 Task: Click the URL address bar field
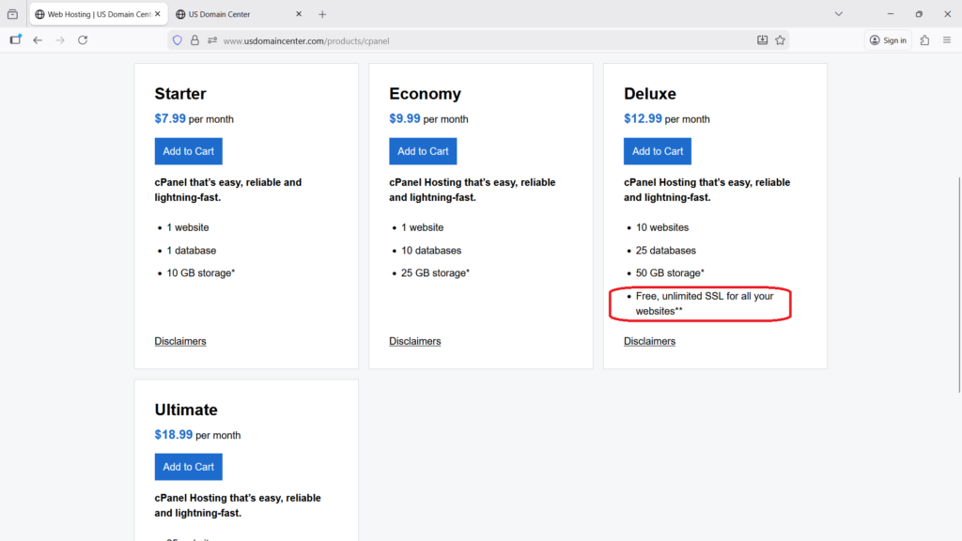[x=470, y=40]
